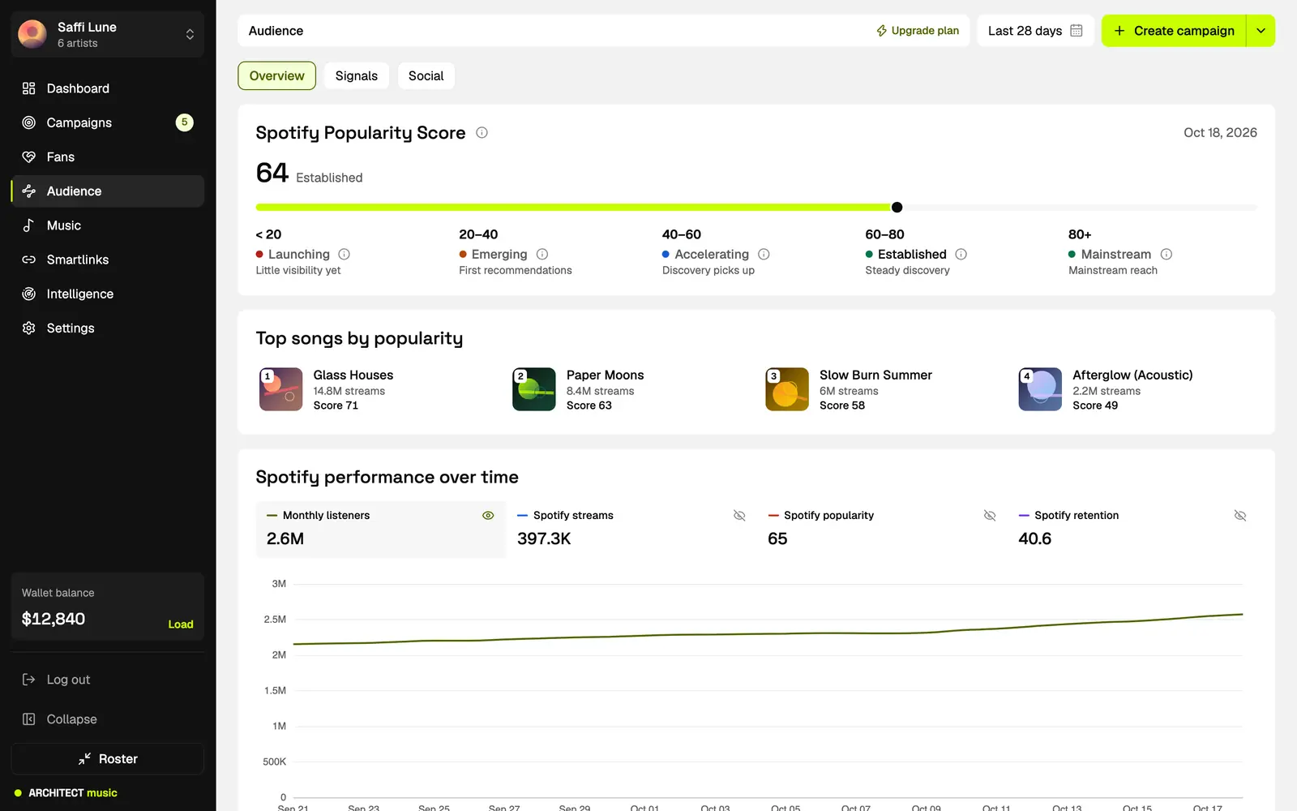The width and height of the screenshot is (1297, 811).
Task: Open Campaigns target icon in sidebar
Action: (29, 122)
